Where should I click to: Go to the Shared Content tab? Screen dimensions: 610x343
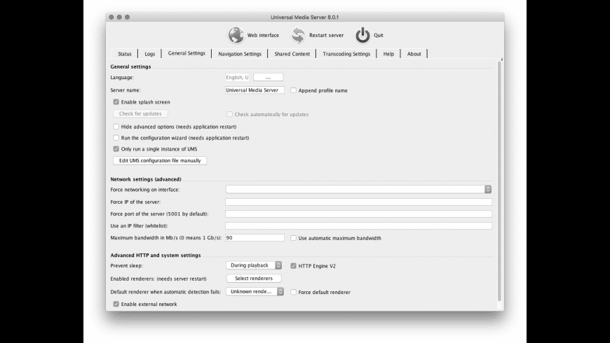(x=292, y=54)
